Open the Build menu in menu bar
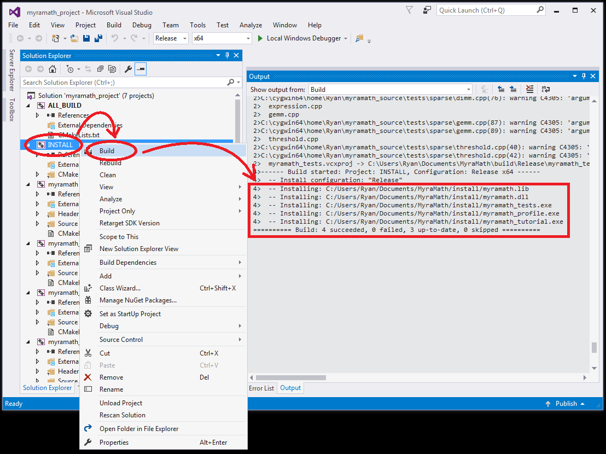Viewport: 606px width, 454px height. pyautogui.click(x=114, y=25)
